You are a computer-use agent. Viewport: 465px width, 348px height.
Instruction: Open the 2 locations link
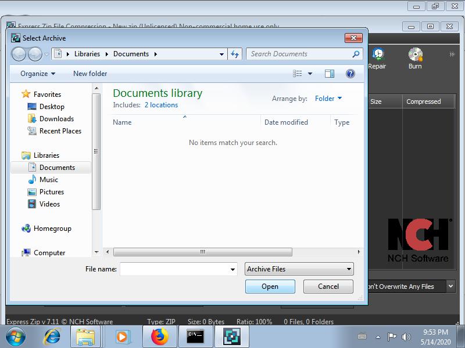tap(161, 105)
